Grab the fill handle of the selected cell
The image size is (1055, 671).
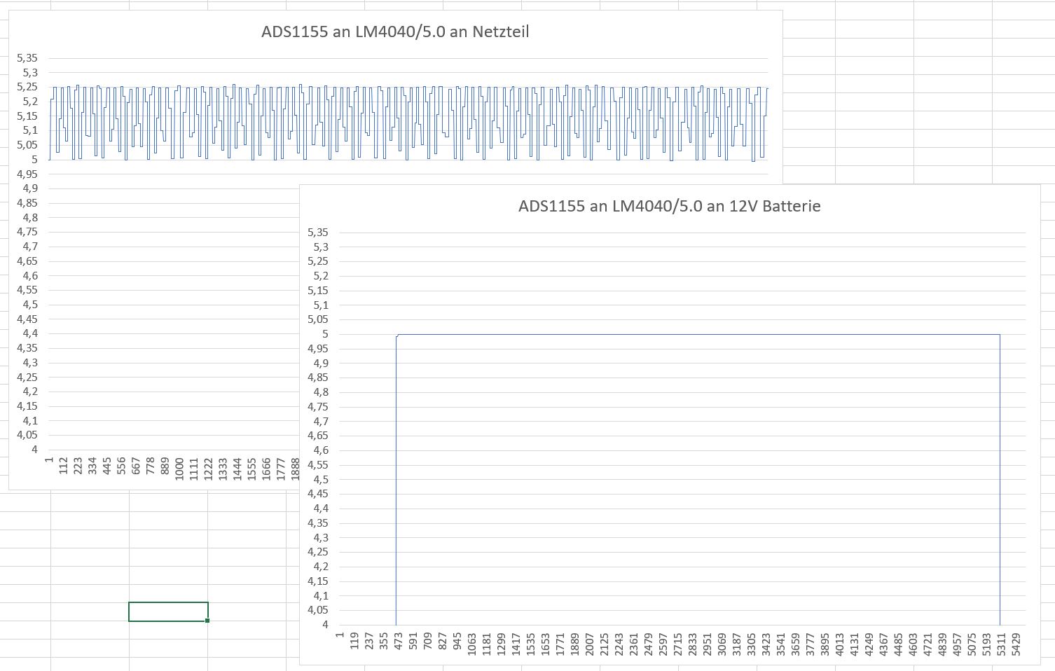pos(207,621)
